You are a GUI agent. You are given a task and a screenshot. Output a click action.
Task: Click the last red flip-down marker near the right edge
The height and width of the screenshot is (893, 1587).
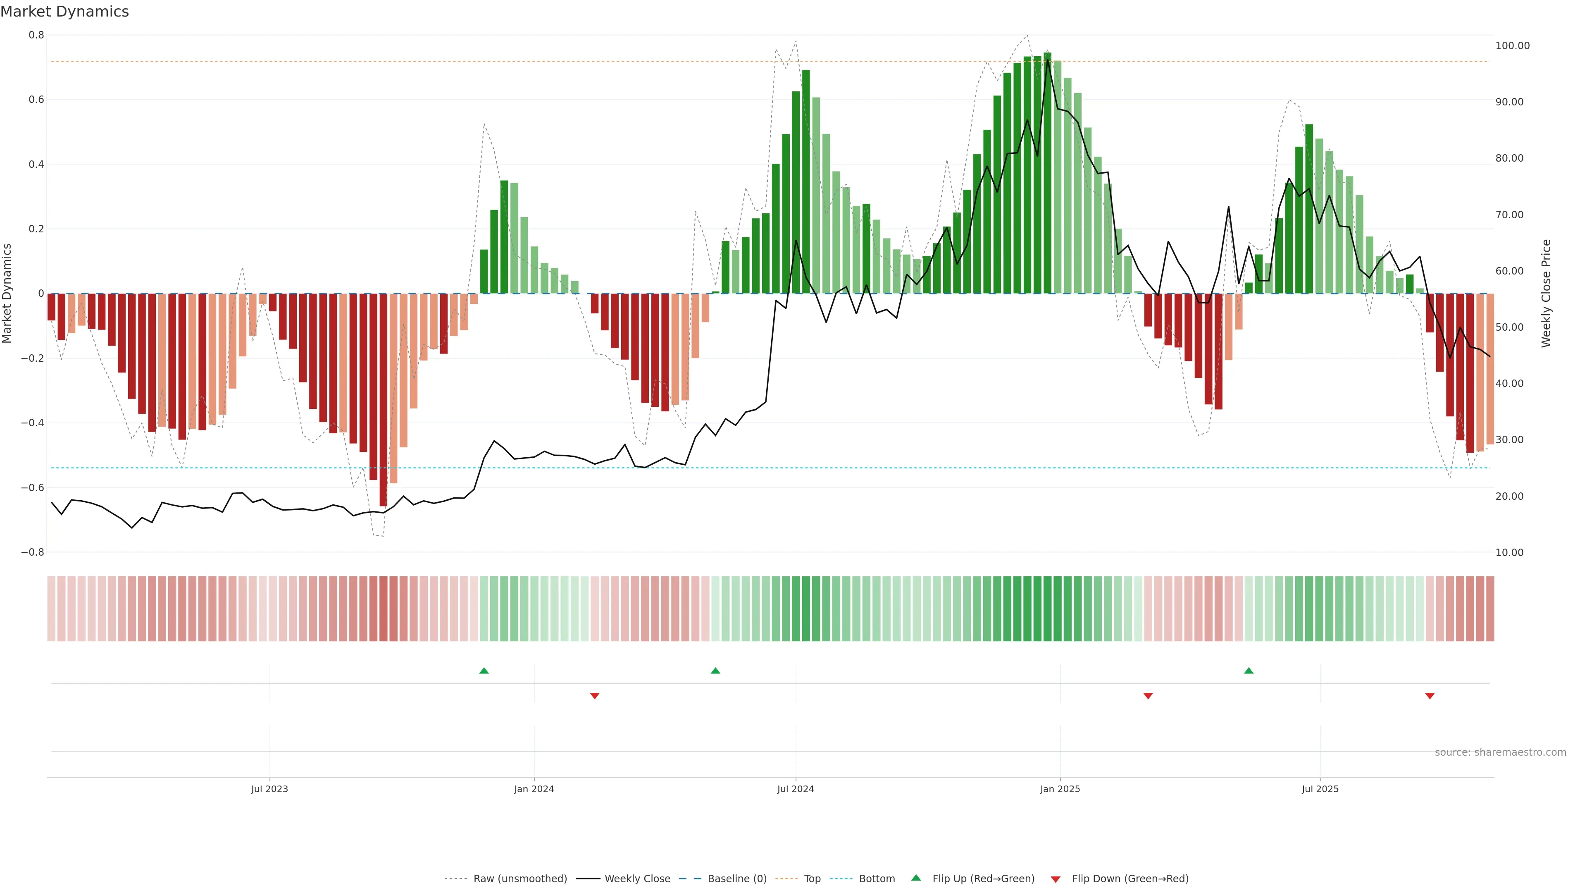coord(1430,696)
